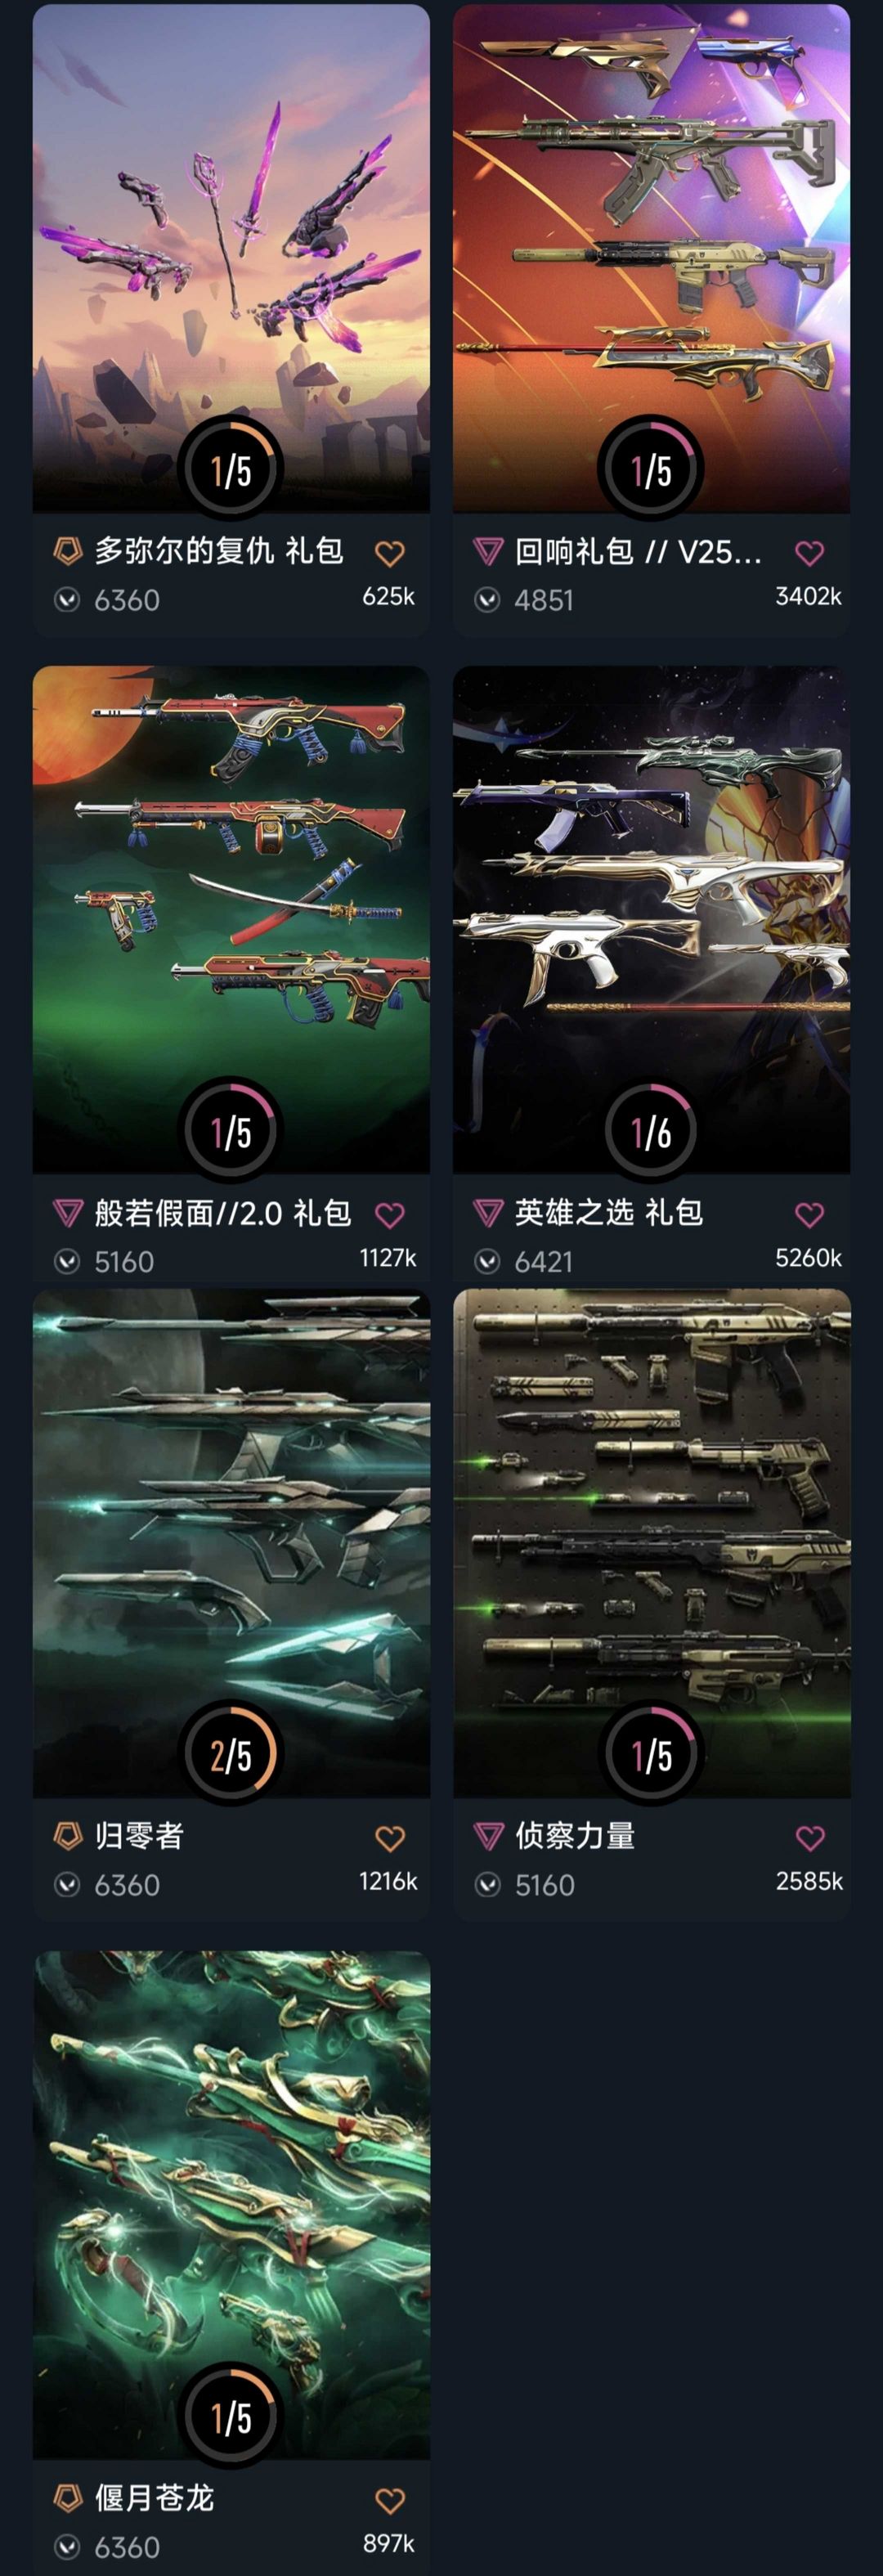
Task: Open the 侦察力量 bundle title
Action: (x=575, y=1836)
